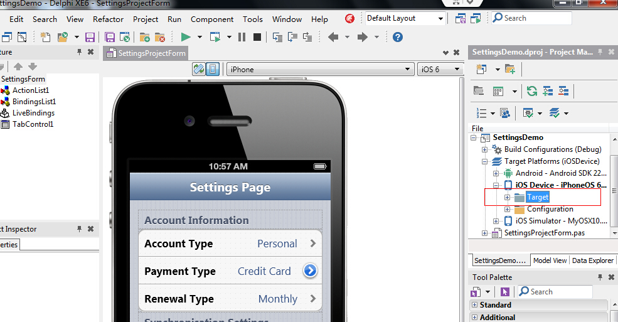Viewport: 618px width, 322px height.
Task: Click the Run Without Debugging icon
Action: tap(215, 37)
